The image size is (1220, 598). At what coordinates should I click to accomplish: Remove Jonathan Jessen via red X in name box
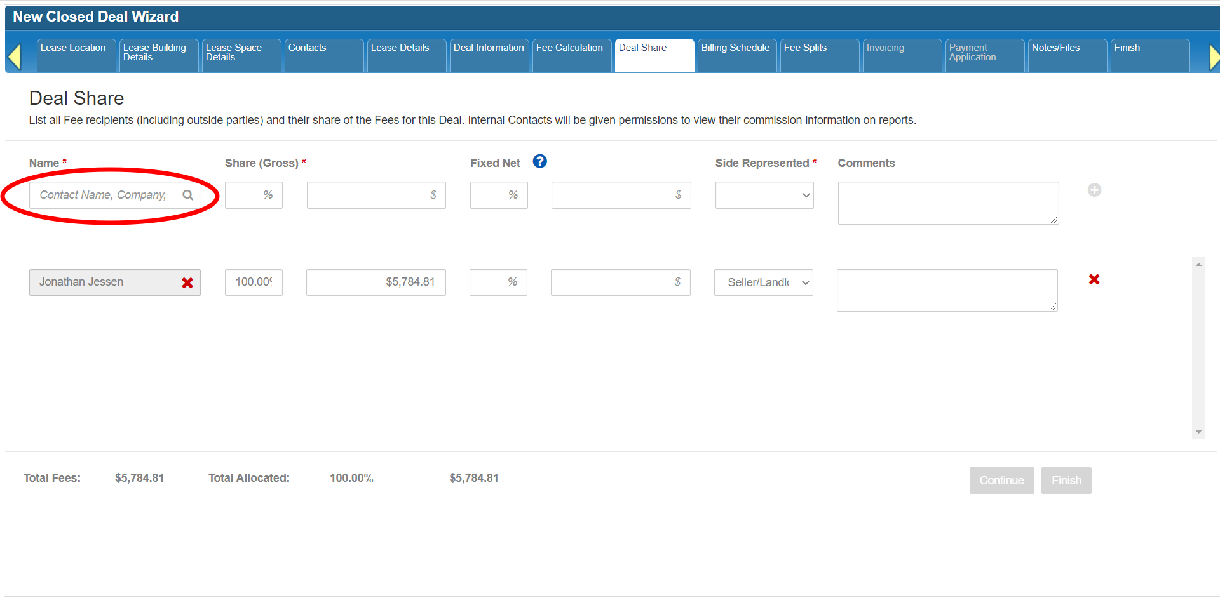[187, 282]
